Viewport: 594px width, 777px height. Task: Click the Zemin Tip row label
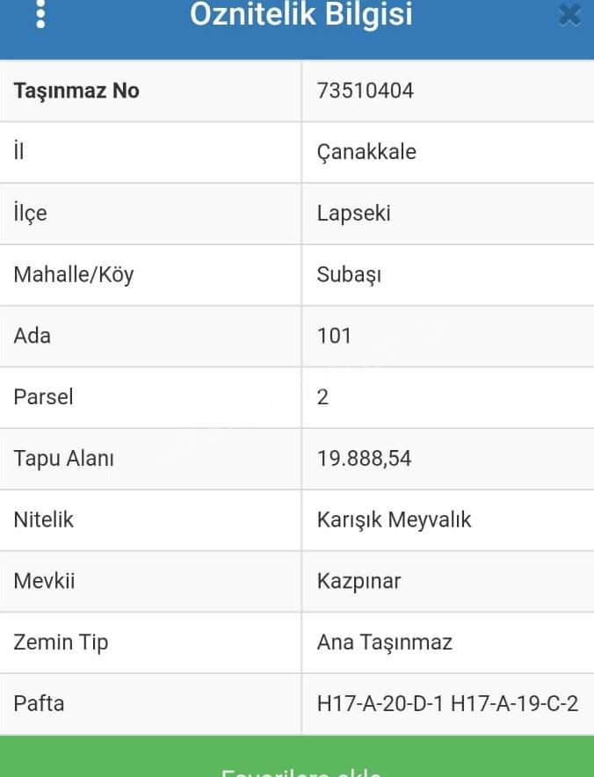click(61, 643)
